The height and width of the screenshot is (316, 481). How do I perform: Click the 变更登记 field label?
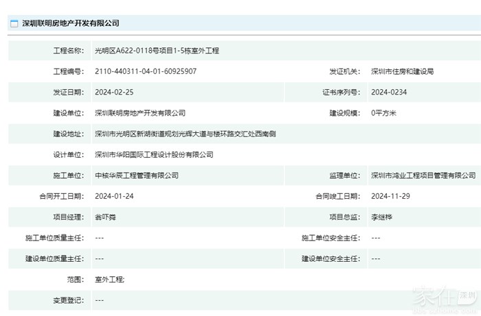[68, 300]
